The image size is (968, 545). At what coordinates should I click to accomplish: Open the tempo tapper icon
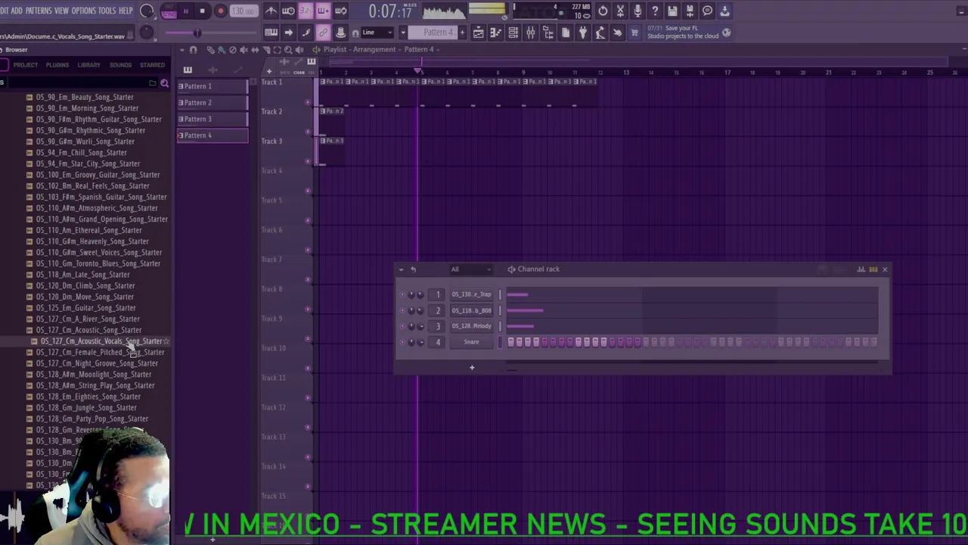click(600, 33)
